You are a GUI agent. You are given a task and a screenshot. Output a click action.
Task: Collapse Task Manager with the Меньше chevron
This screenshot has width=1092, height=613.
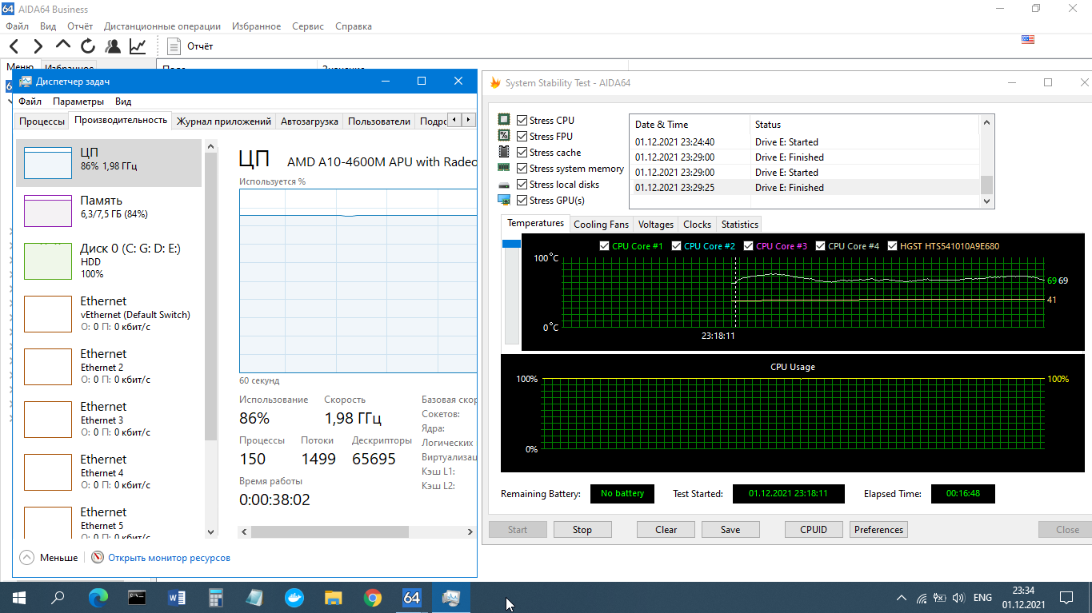pos(27,558)
